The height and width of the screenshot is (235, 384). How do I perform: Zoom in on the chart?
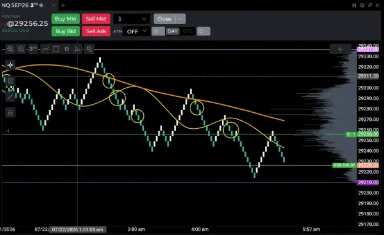click(x=10, y=49)
